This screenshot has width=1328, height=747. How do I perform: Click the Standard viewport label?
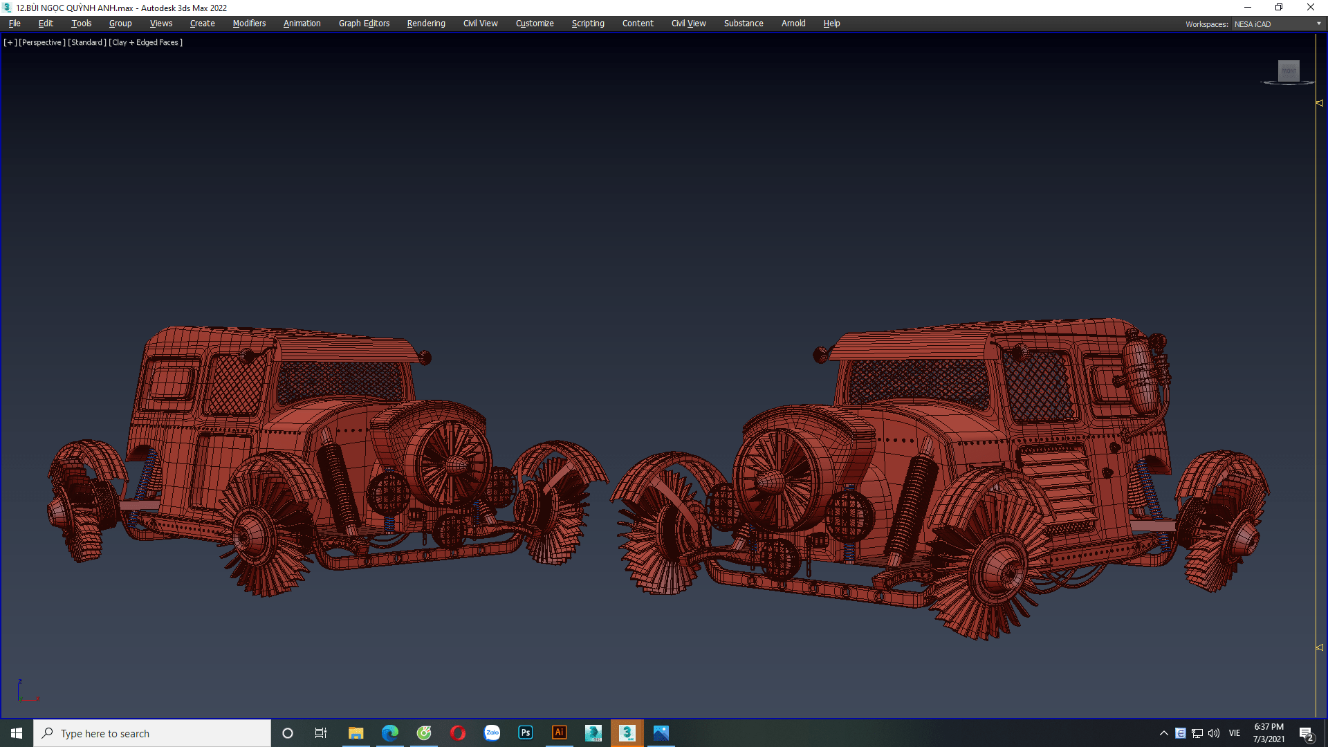[87, 42]
